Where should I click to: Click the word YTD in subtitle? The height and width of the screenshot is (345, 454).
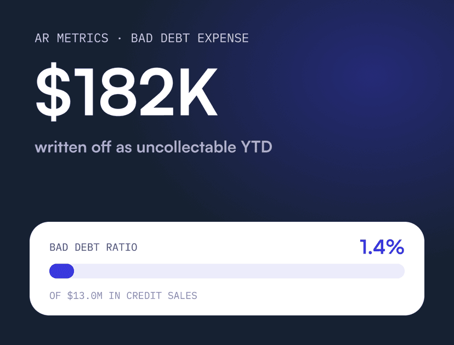257,147
